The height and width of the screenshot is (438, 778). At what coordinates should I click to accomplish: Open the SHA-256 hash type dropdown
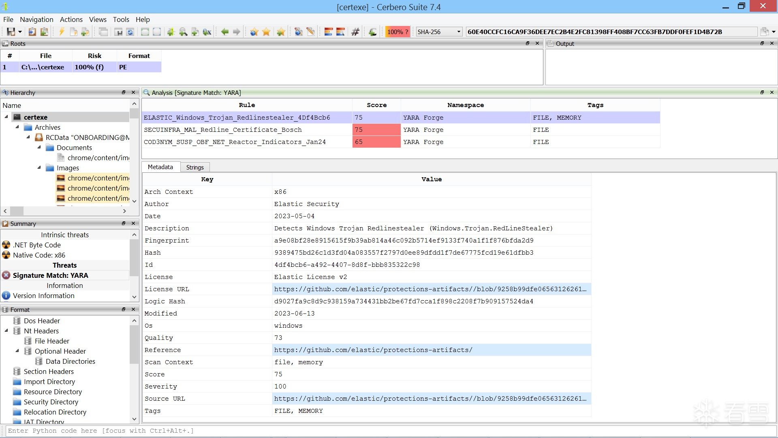click(439, 32)
